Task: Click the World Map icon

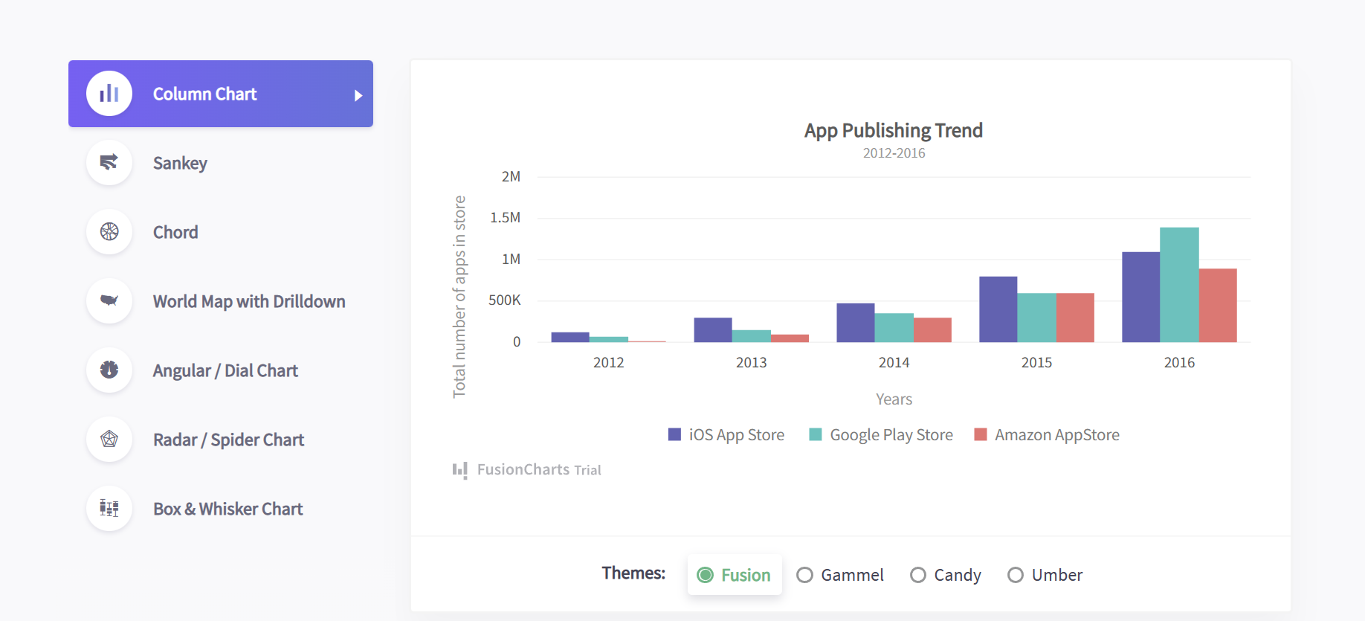Action: click(109, 300)
